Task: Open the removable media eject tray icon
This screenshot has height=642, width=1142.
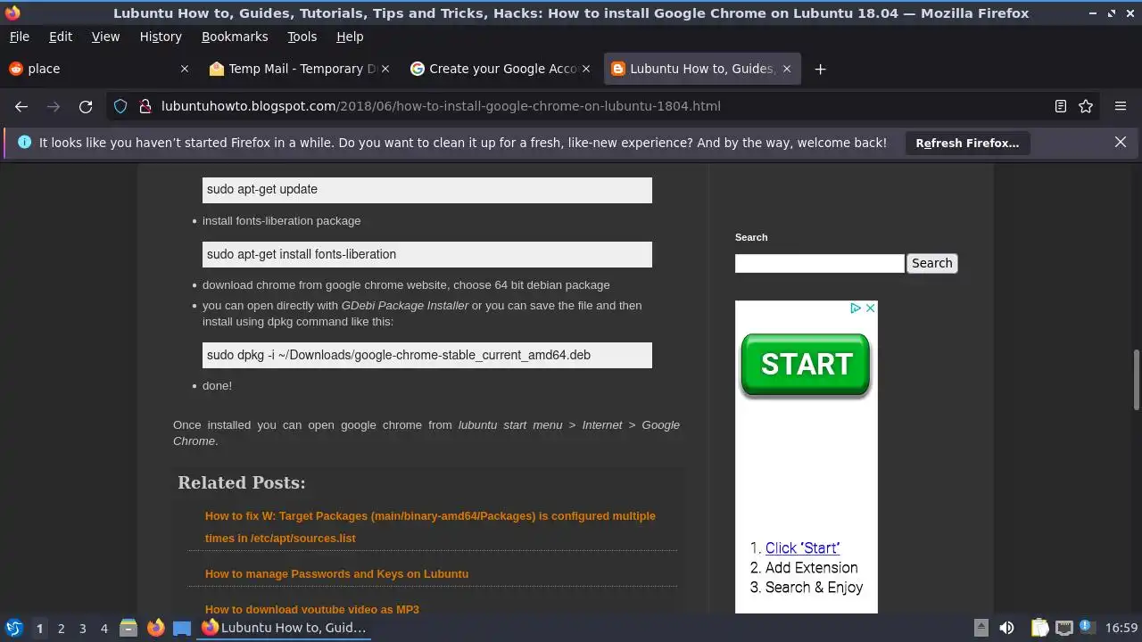Action: (981, 628)
